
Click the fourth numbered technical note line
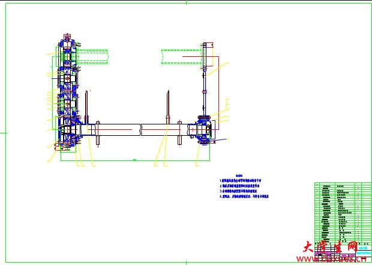pos(245,196)
